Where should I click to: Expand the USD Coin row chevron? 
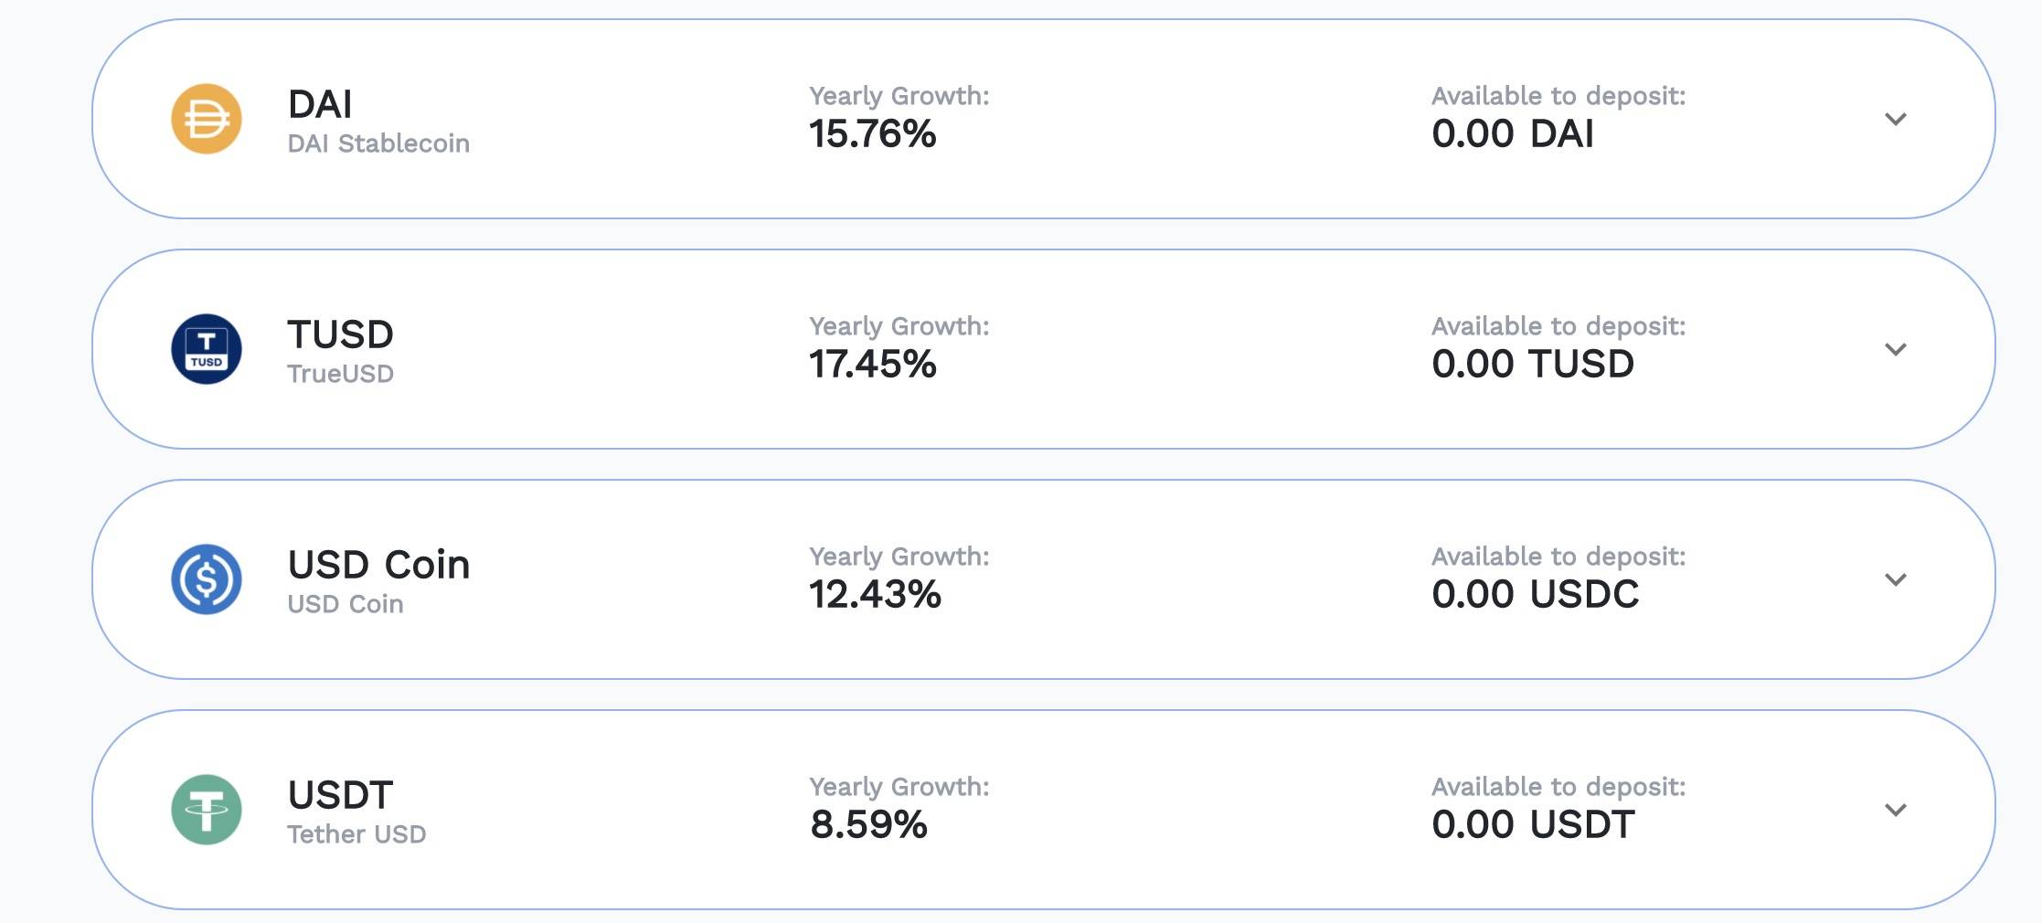tap(1896, 579)
